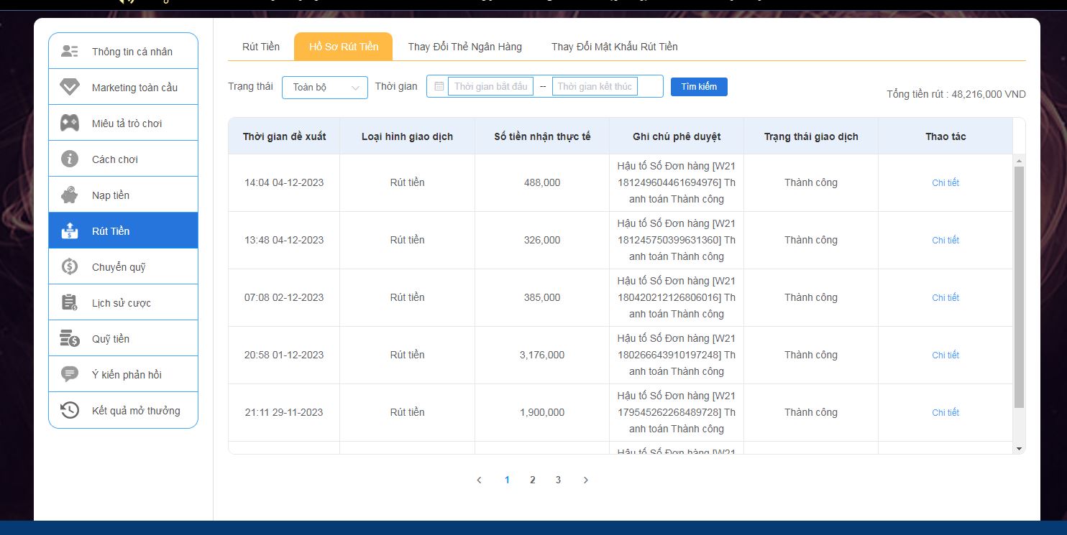Viewport: 1067px width, 535px height.
Task: Click the start time input field
Action: [x=490, y=86]
